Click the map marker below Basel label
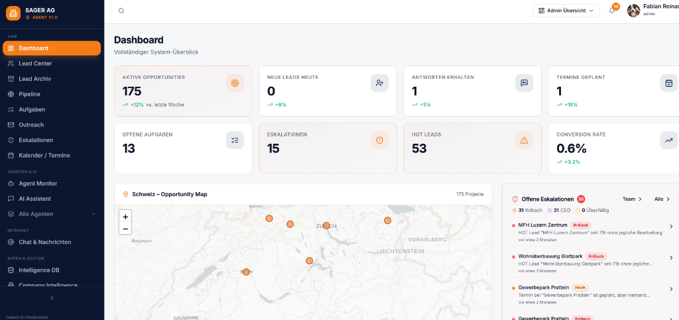Screen dimensions: 679x320 [x=269, y=219]
